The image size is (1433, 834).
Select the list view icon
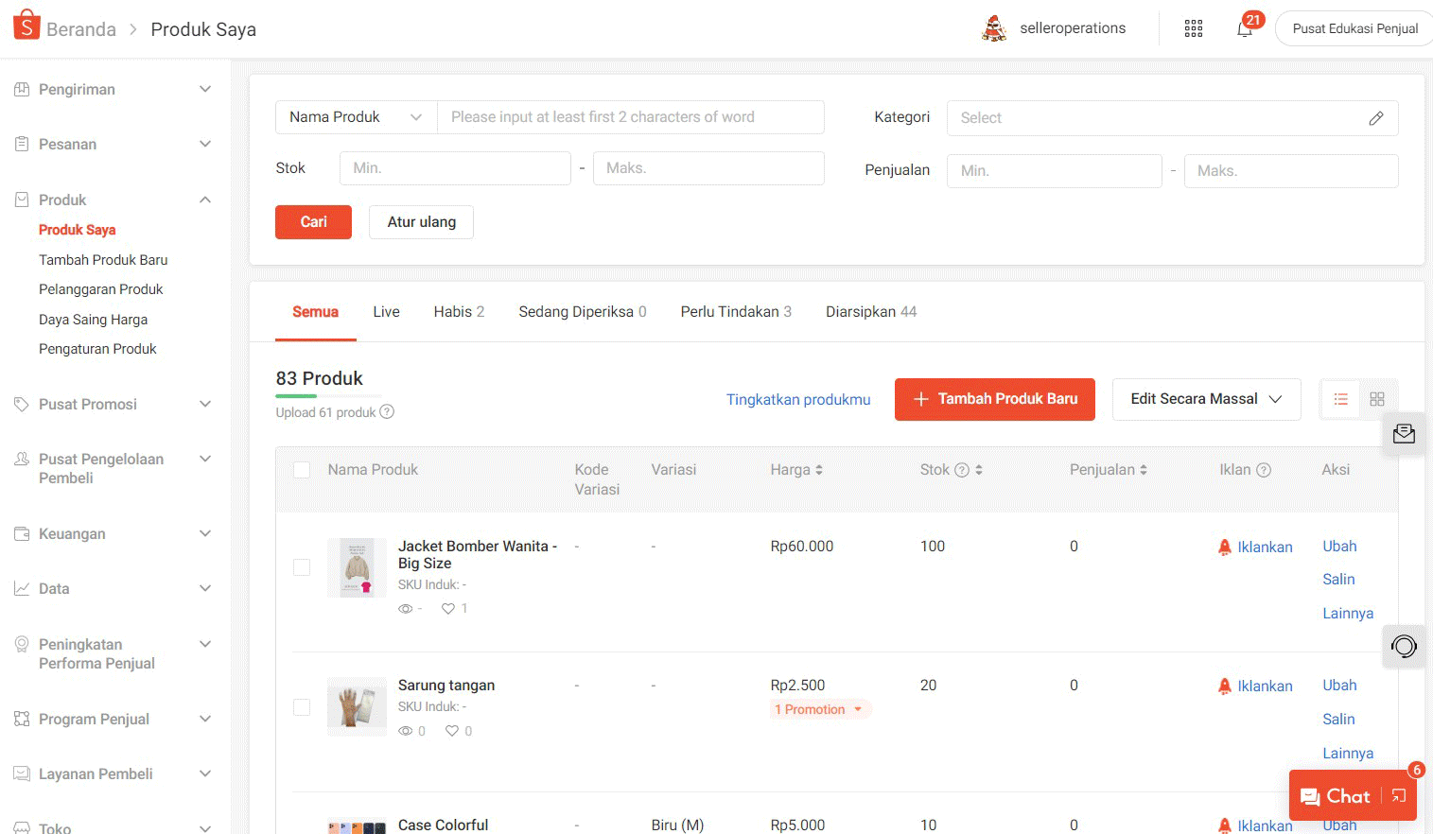[x=1340, y=398]
